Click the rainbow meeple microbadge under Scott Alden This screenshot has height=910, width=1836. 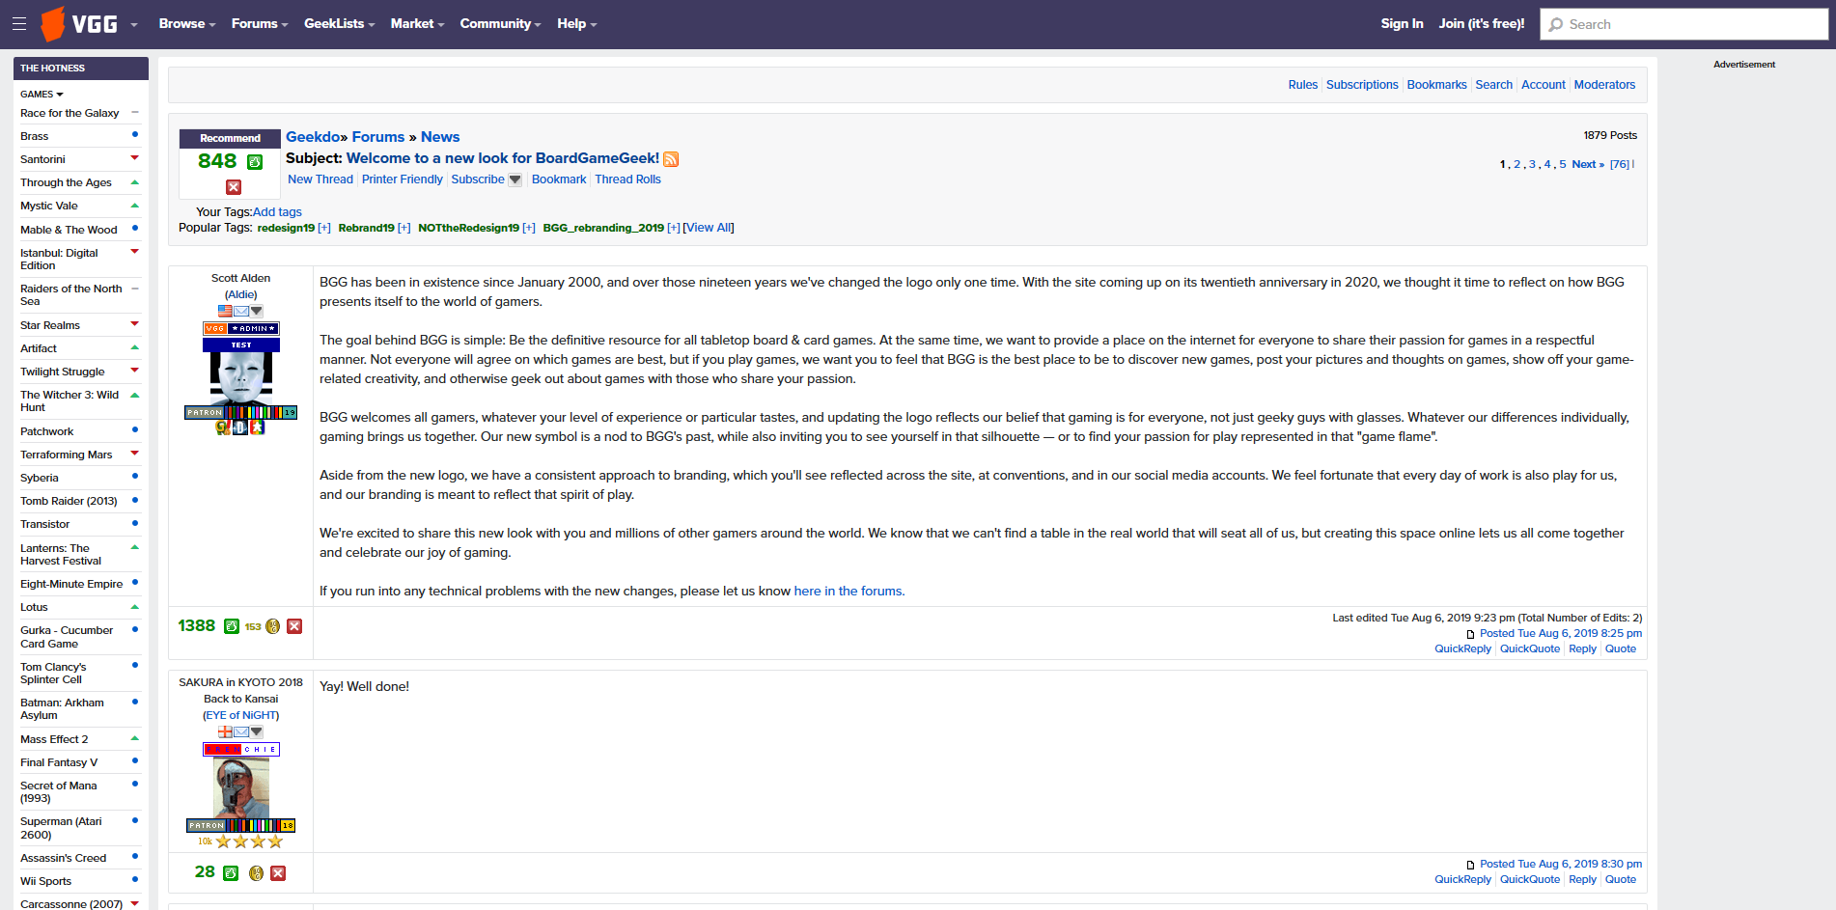pyautogui.click(x=258, y=427)
